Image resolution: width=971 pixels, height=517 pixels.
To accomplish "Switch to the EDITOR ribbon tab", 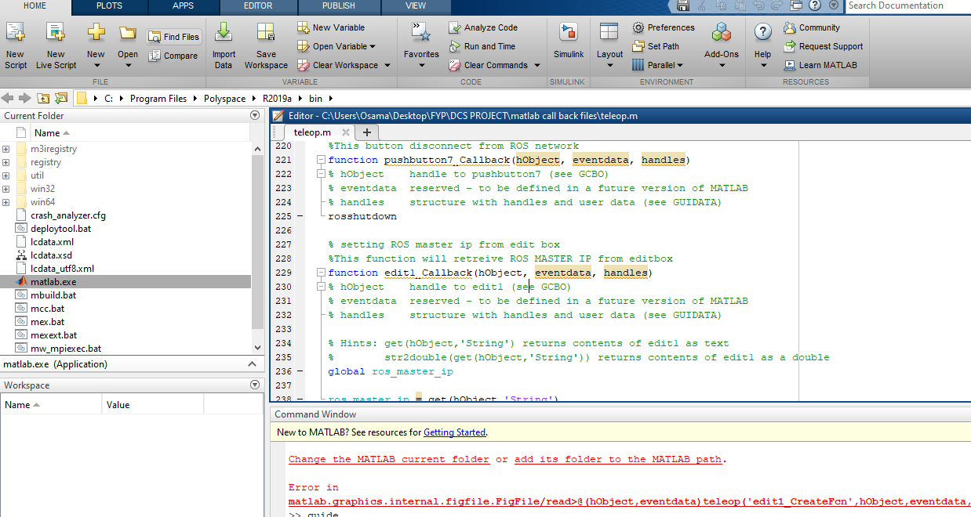I will (x=258, y=5).
